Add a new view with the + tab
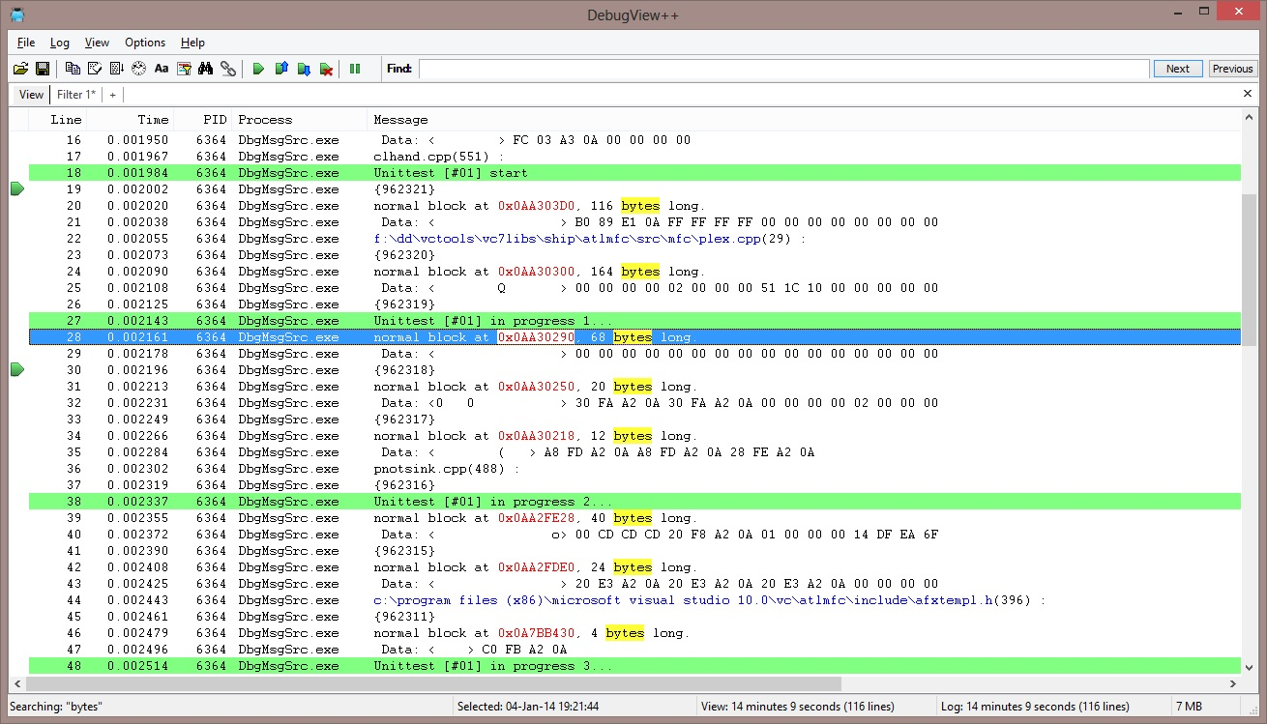 pos(112,94)
